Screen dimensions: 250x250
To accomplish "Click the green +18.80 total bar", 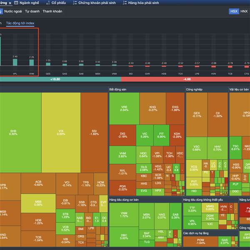I will coord(60,79).
